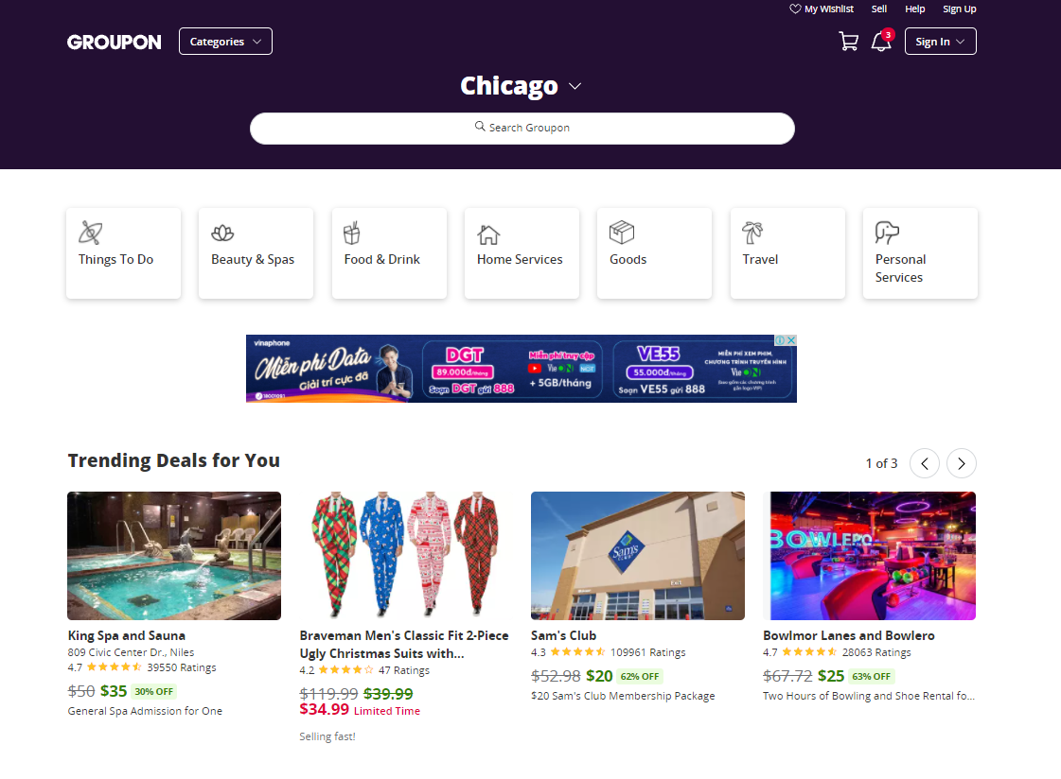
Task: Select the Goods box icon
Action: tap(622, 233)
